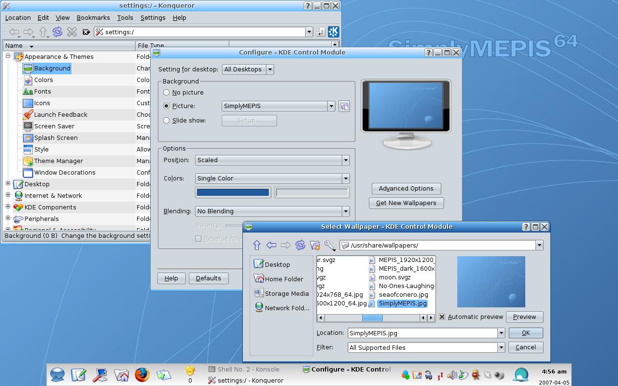This screenshot has width=618, height=386.
Task: Open Position dropdown showing Scaled
Action: [x=272, y=160]
